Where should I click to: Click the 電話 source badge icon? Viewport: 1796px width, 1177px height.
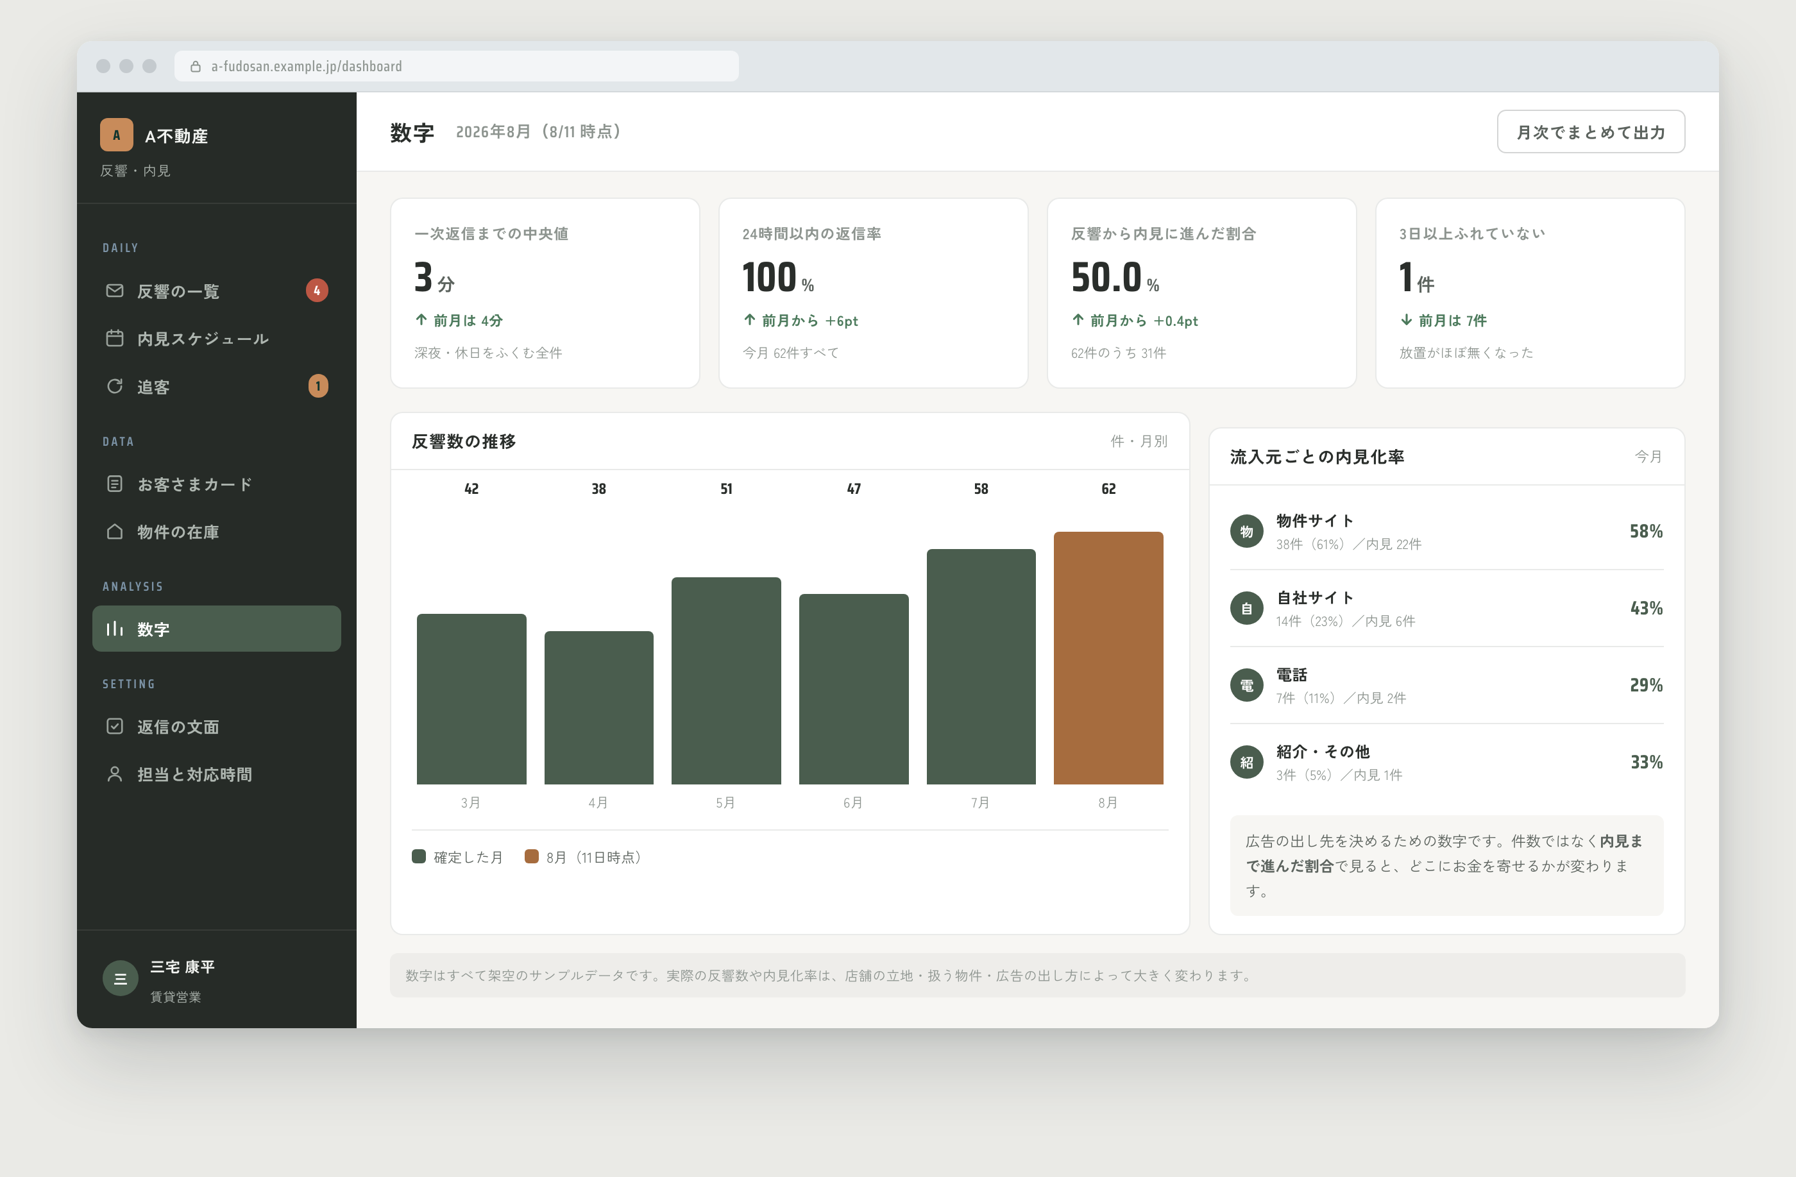1247,685
